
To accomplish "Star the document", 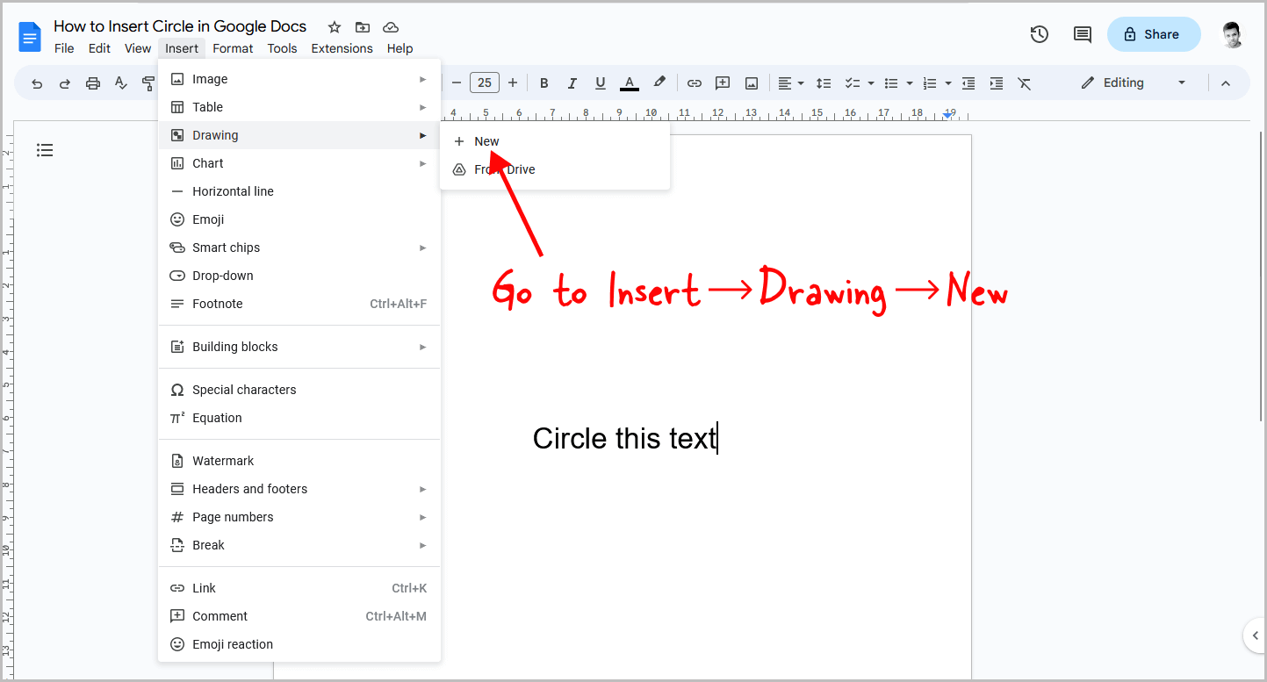I will point(335,27).
